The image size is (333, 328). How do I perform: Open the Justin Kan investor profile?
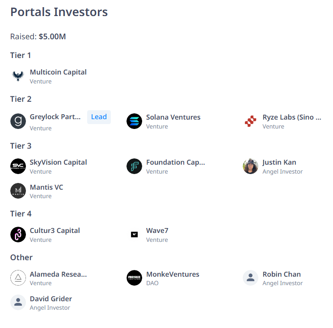click(x=279, y=162)
